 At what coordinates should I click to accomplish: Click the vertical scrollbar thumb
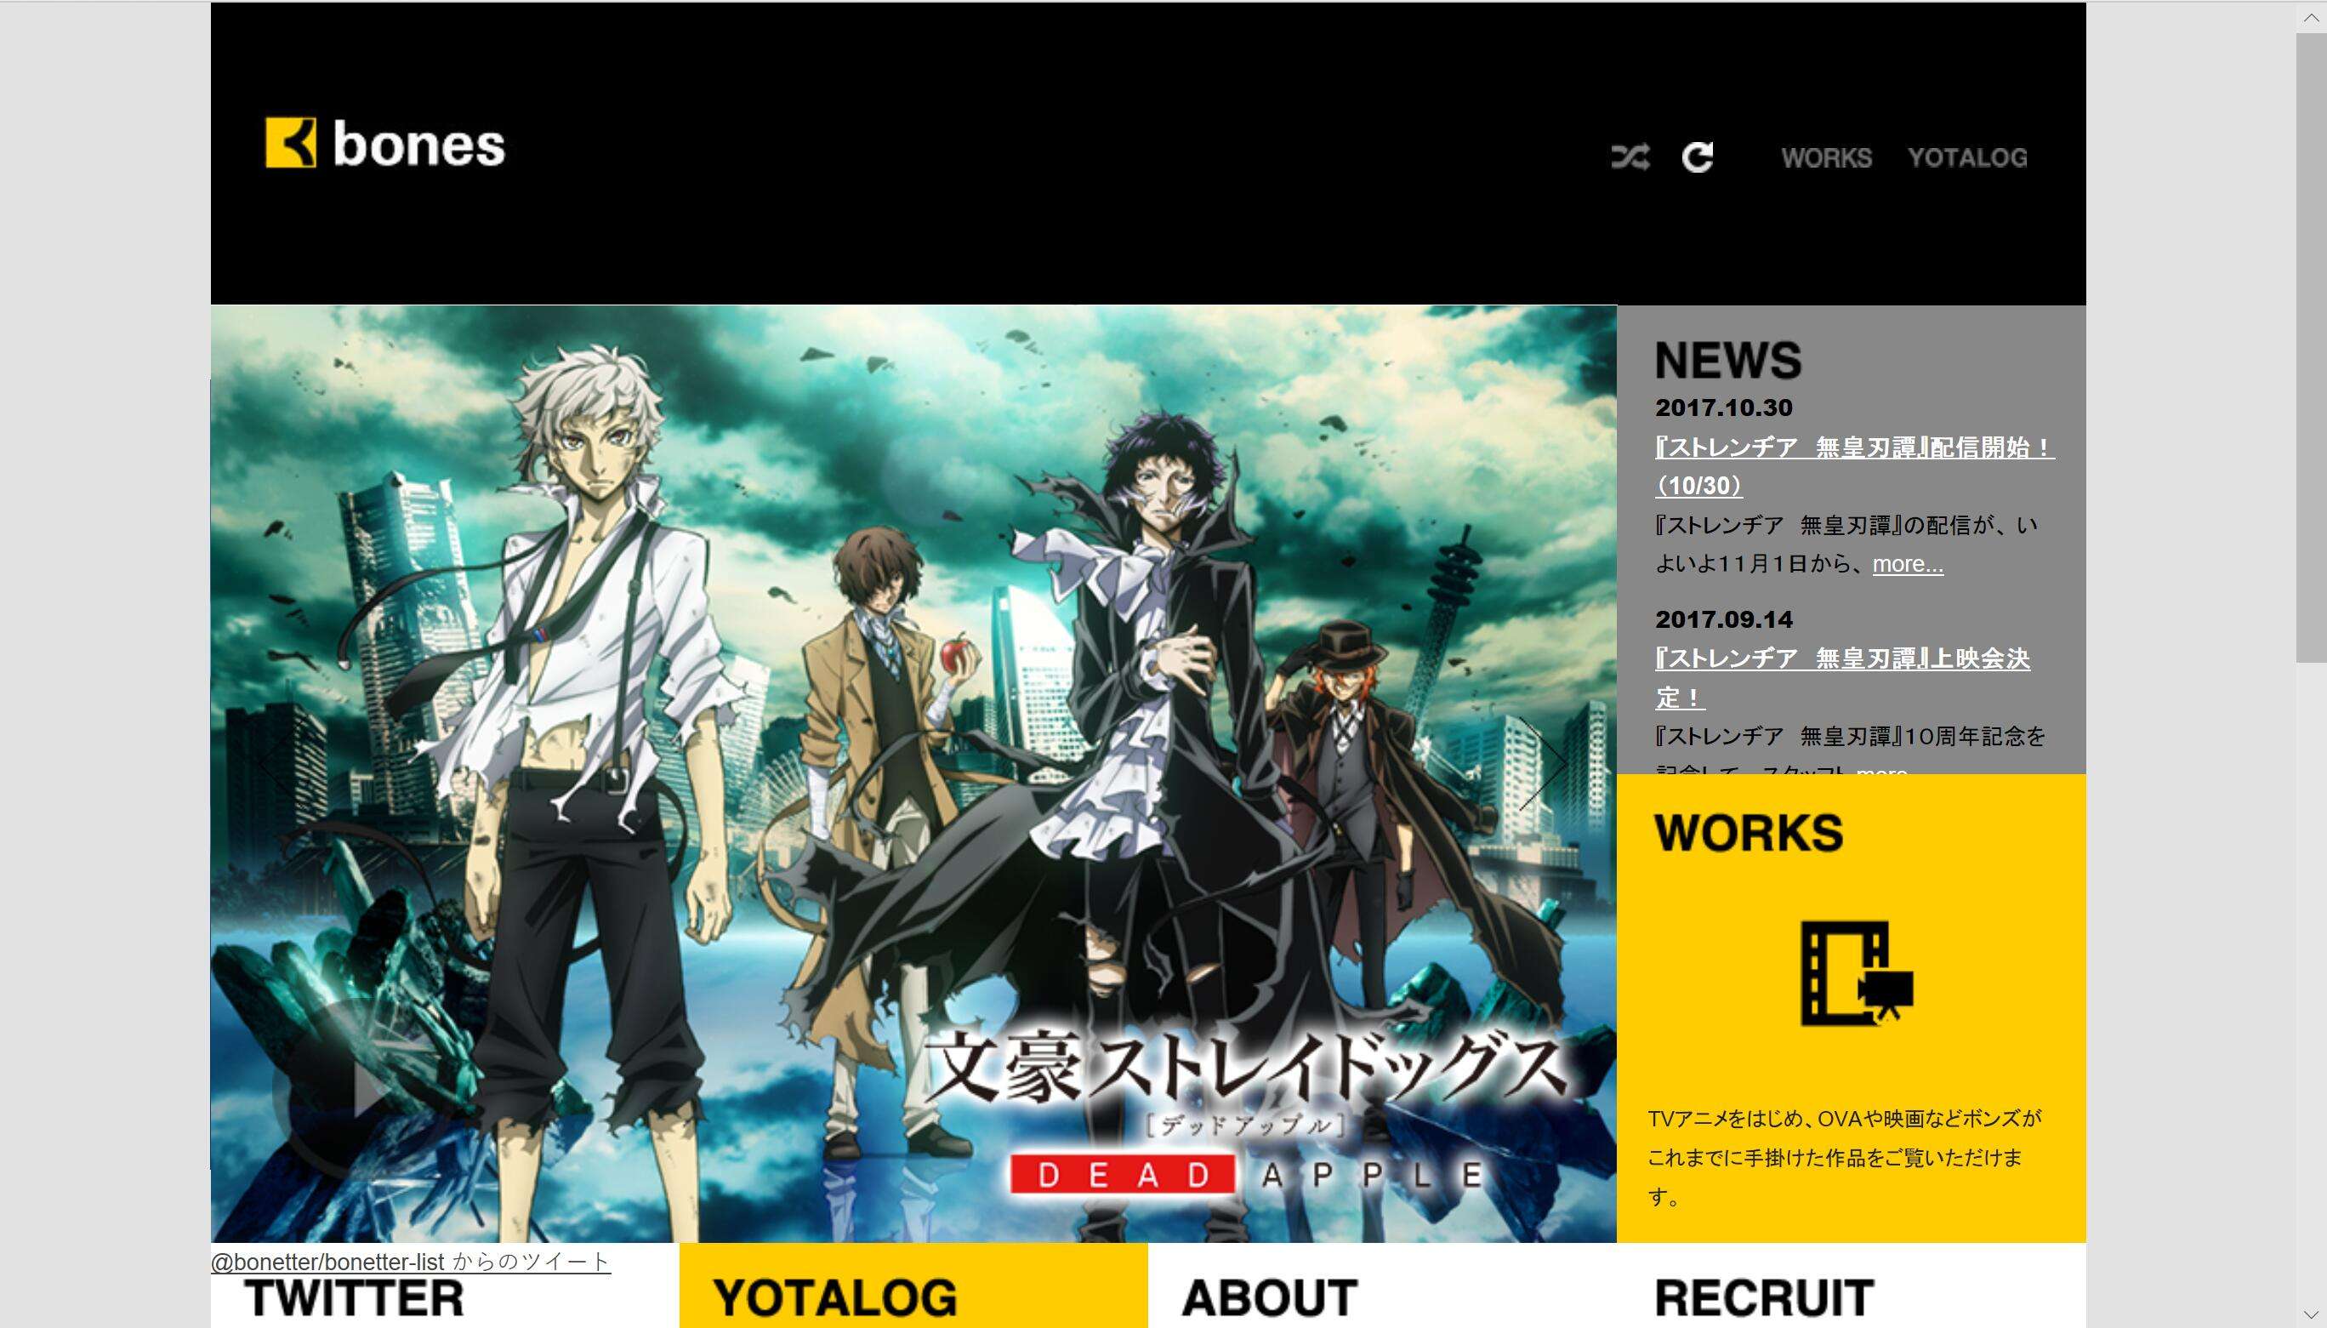[x=2311, y=347]
